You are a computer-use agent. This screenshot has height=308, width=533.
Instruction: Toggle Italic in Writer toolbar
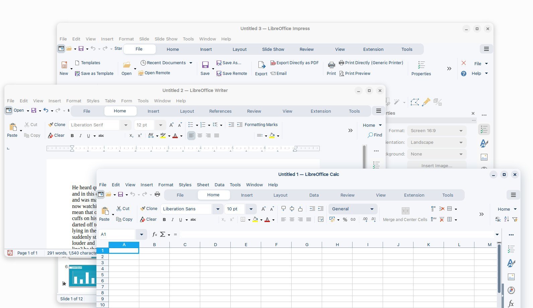pyautogui.click(x=80, y=136)
